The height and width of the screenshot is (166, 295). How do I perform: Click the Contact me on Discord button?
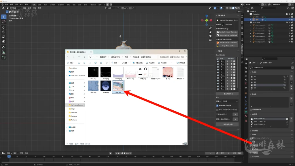pos(227,32)
